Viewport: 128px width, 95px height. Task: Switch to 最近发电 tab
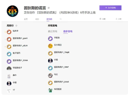click(x=52, y=31)
